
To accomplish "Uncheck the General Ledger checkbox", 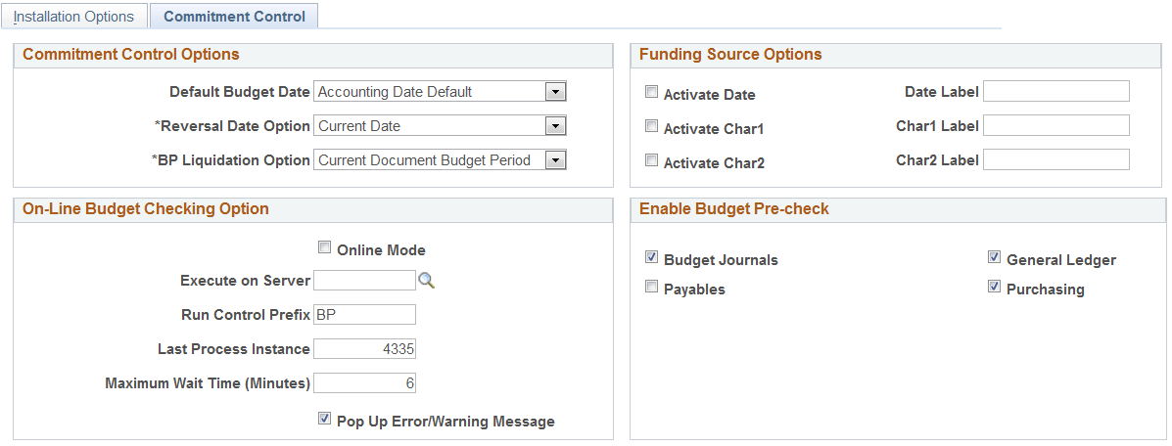I will tap(994, 258).
